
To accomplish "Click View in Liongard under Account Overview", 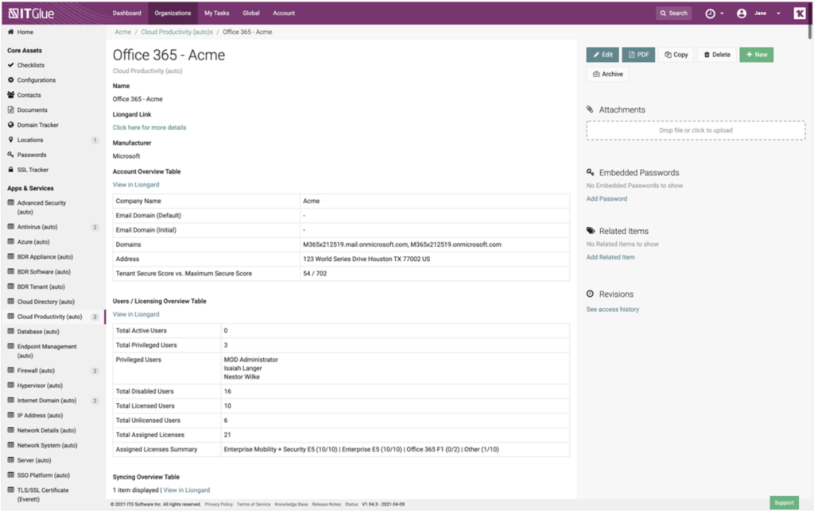I will 136,185.
